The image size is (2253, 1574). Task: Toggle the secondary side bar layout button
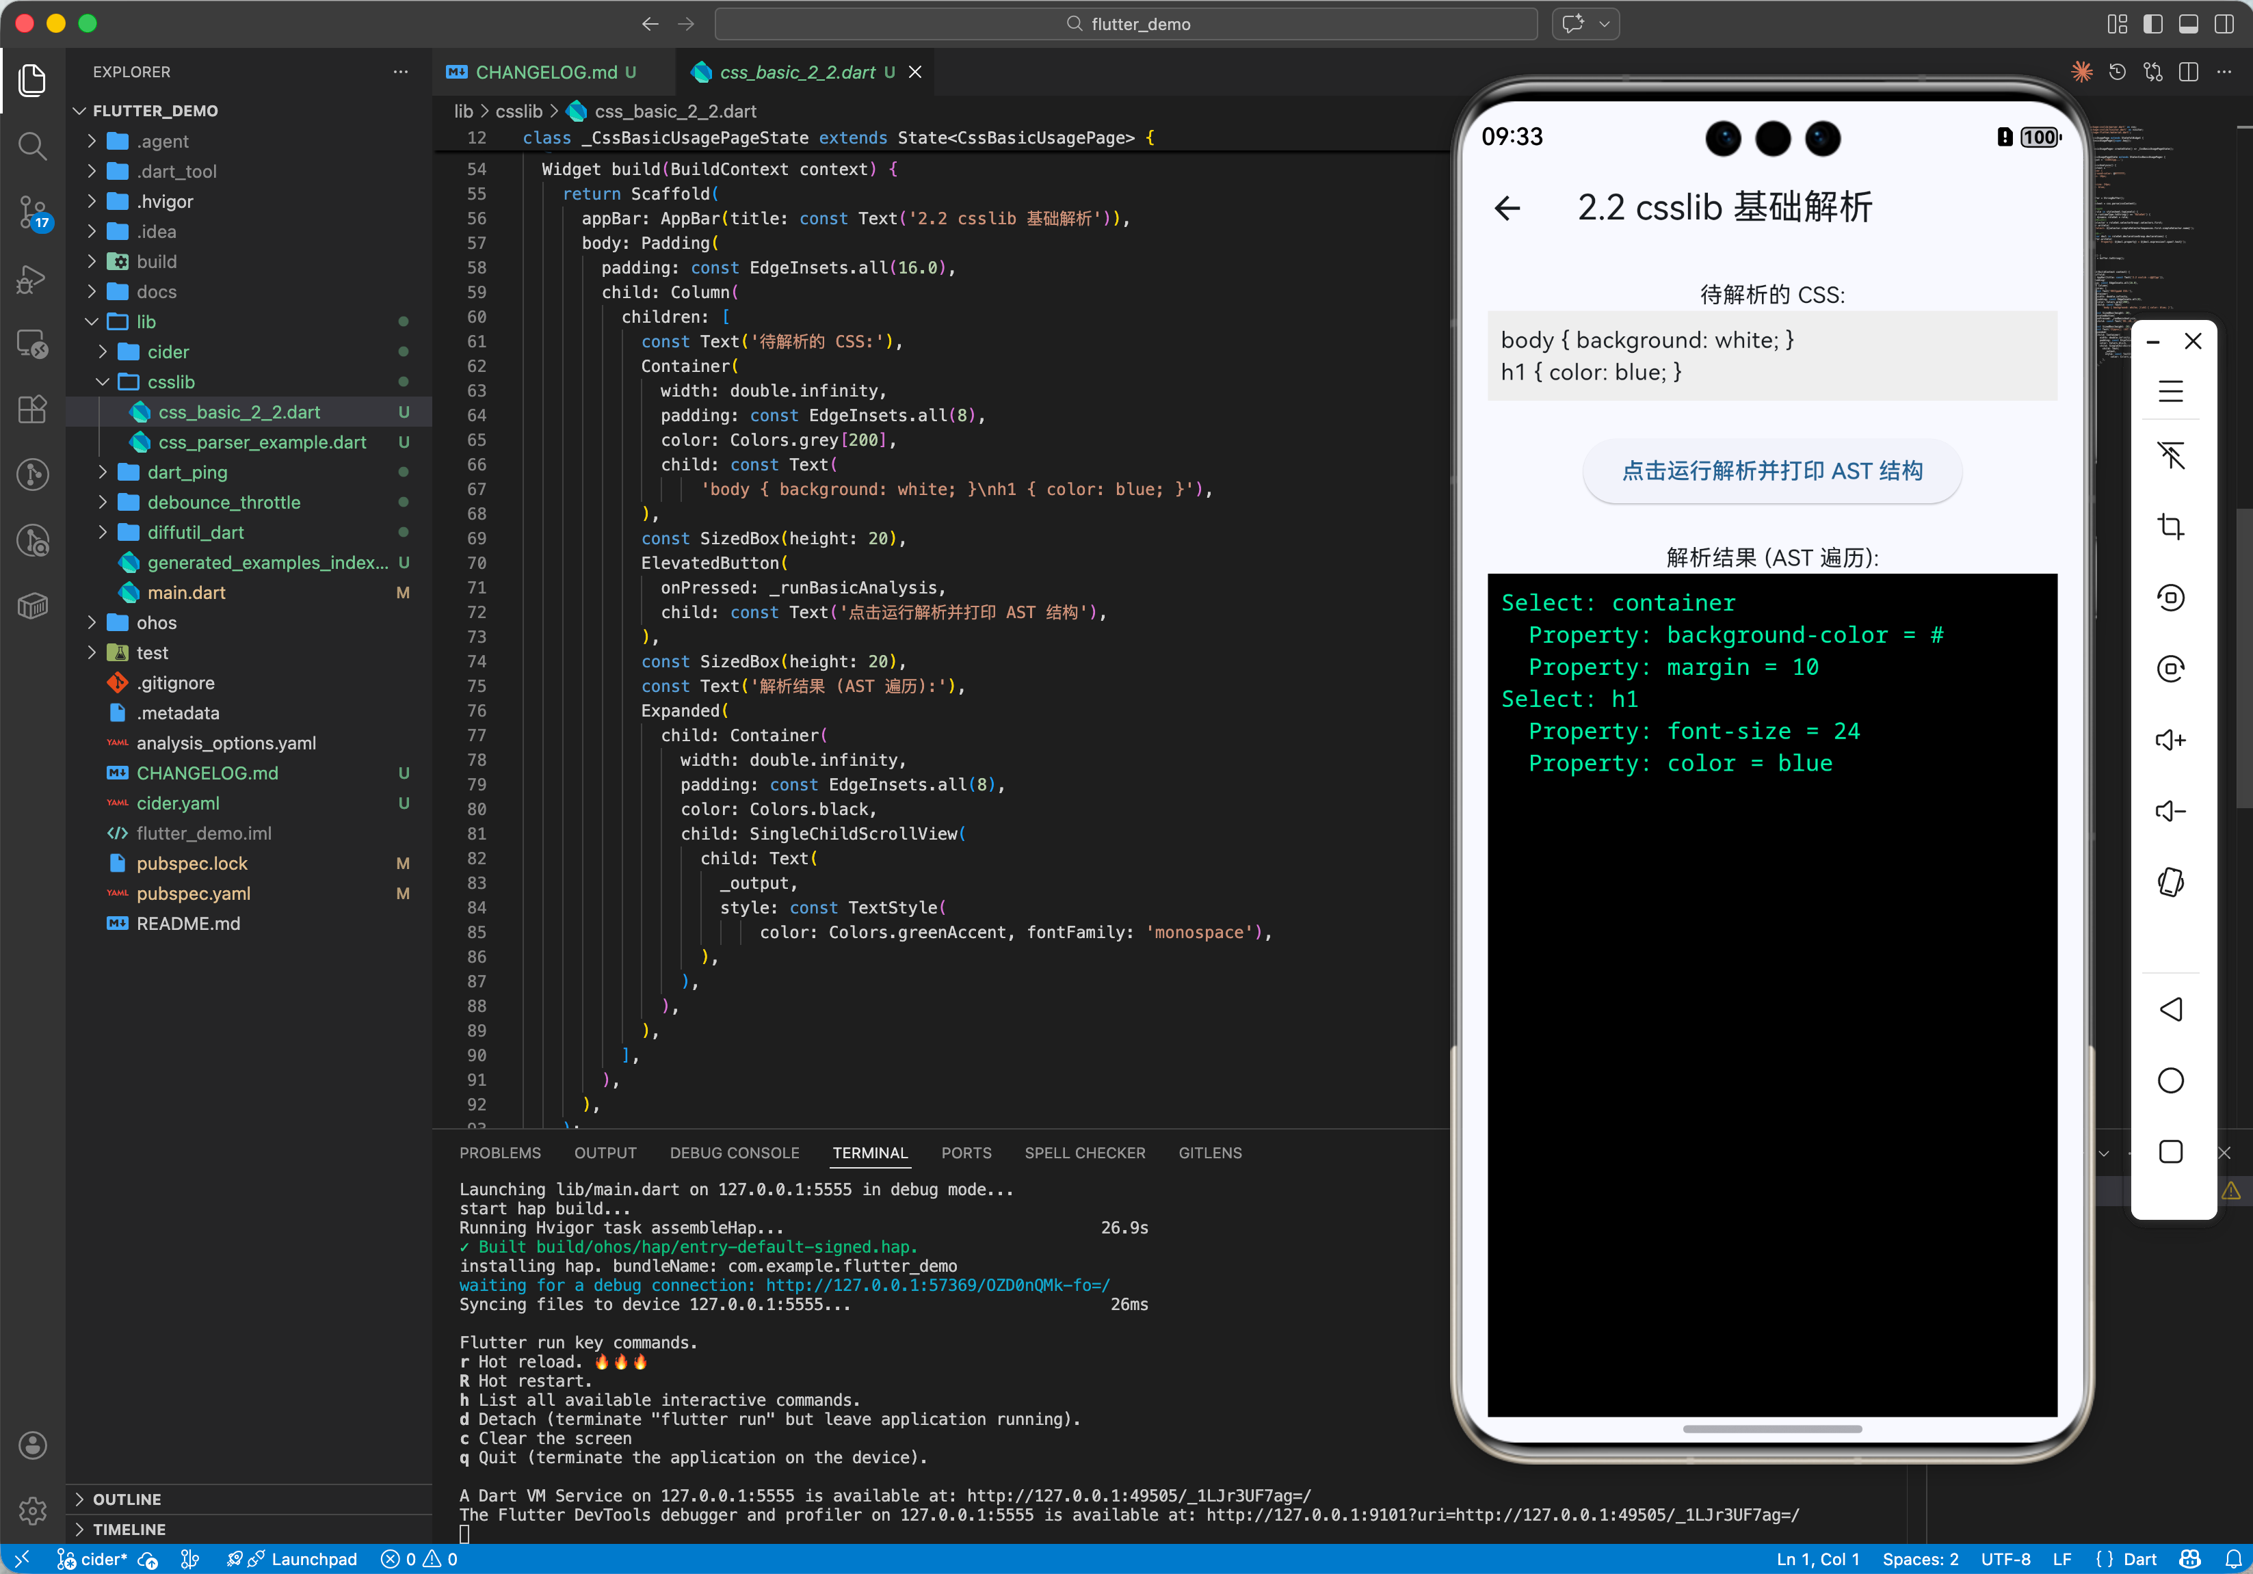coord(2224,23)
